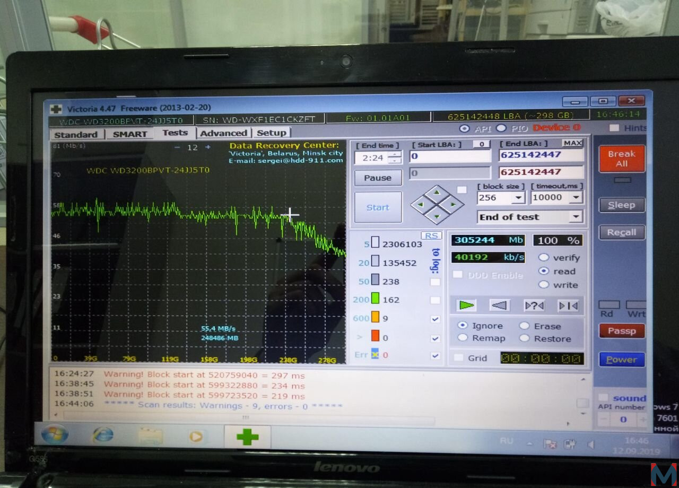
Task: Select the Ignore bad block action
Action: point(463,326)
